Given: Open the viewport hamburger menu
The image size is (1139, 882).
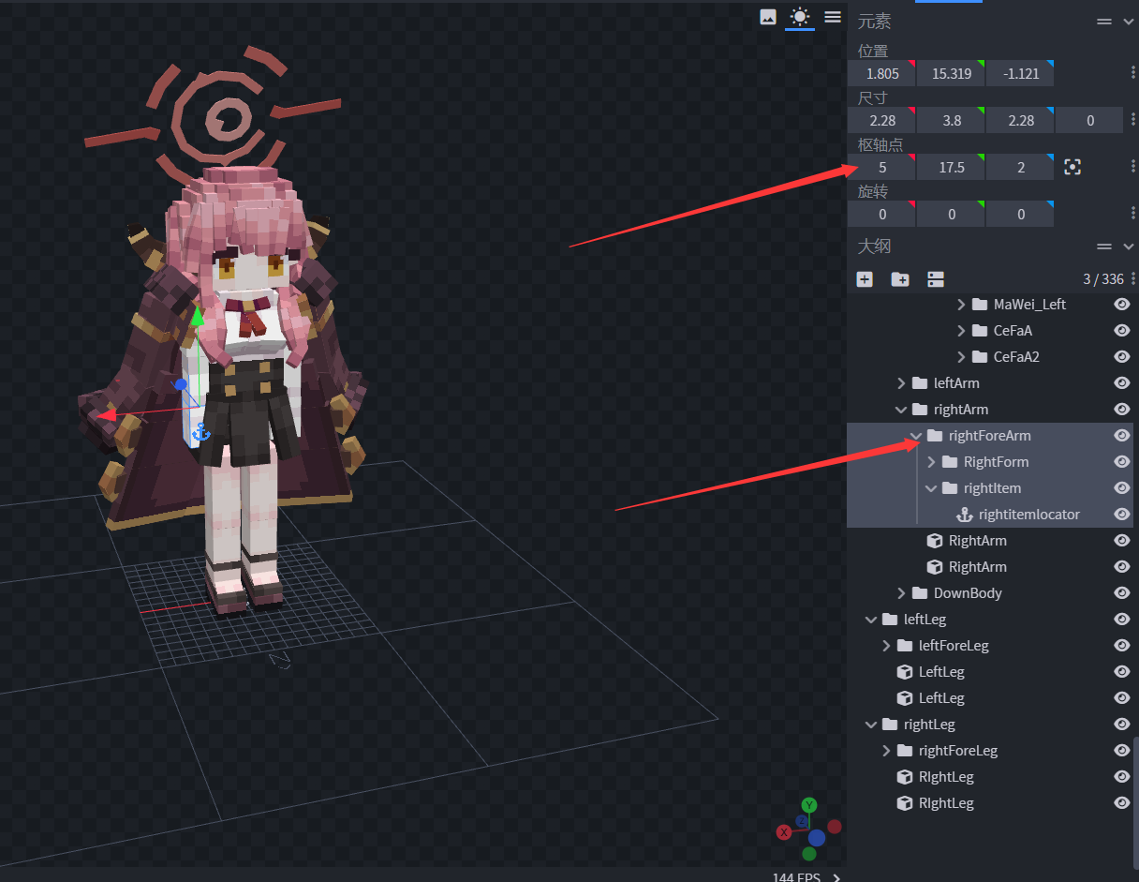Looking at the screenshot, I should tap(833, 17).
